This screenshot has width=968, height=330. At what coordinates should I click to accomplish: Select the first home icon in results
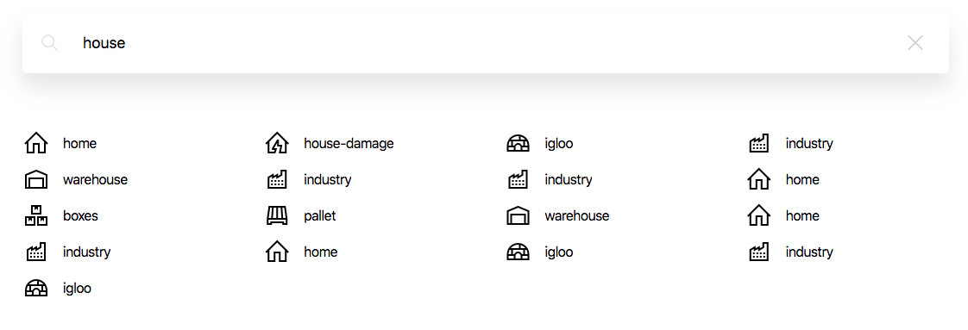pos(36,144)
